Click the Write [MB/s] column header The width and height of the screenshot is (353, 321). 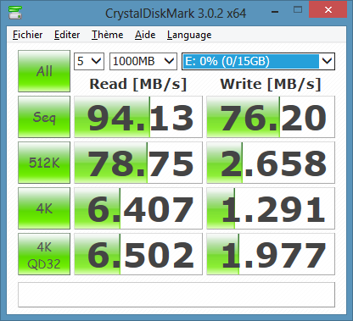coord(271,84)
